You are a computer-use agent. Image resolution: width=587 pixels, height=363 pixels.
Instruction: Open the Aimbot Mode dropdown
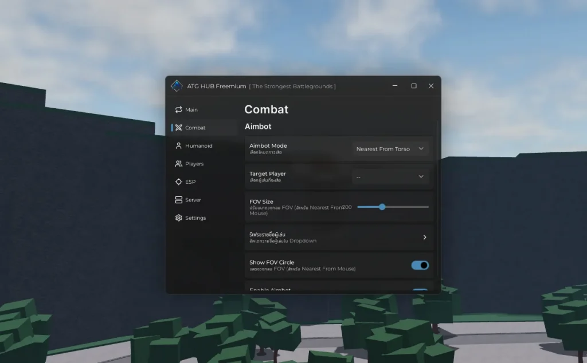coord(390,149)
